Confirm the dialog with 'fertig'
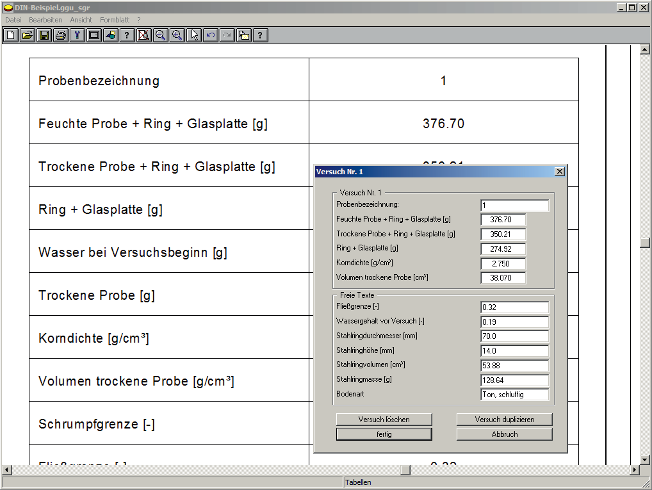Image resolution: width=652 pixels, height=490 pixels. pos(384,434)
